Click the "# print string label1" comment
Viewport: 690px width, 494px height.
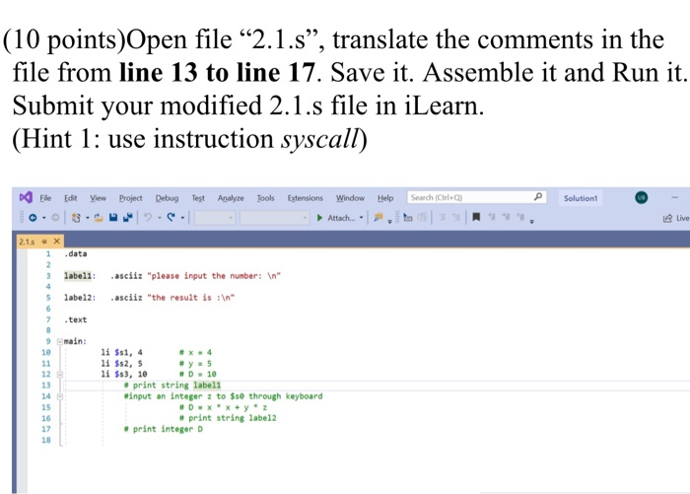point(172,386)
